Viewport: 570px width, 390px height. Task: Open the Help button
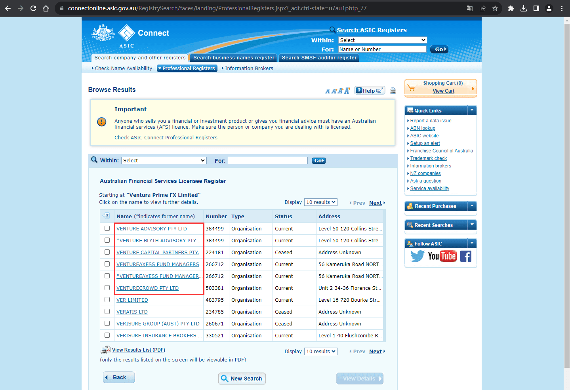370,90
